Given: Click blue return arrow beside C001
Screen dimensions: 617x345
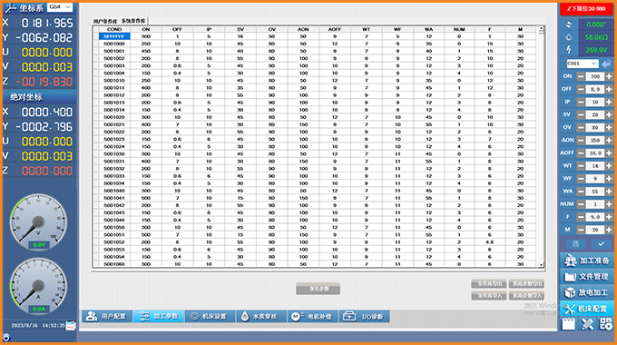Looking at the screenshot, I should (x=606, y=64).
